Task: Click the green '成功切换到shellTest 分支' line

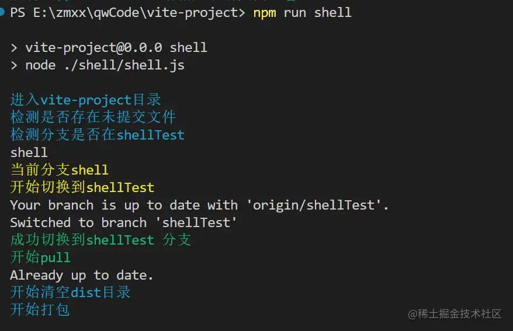Action: [100, 240]
